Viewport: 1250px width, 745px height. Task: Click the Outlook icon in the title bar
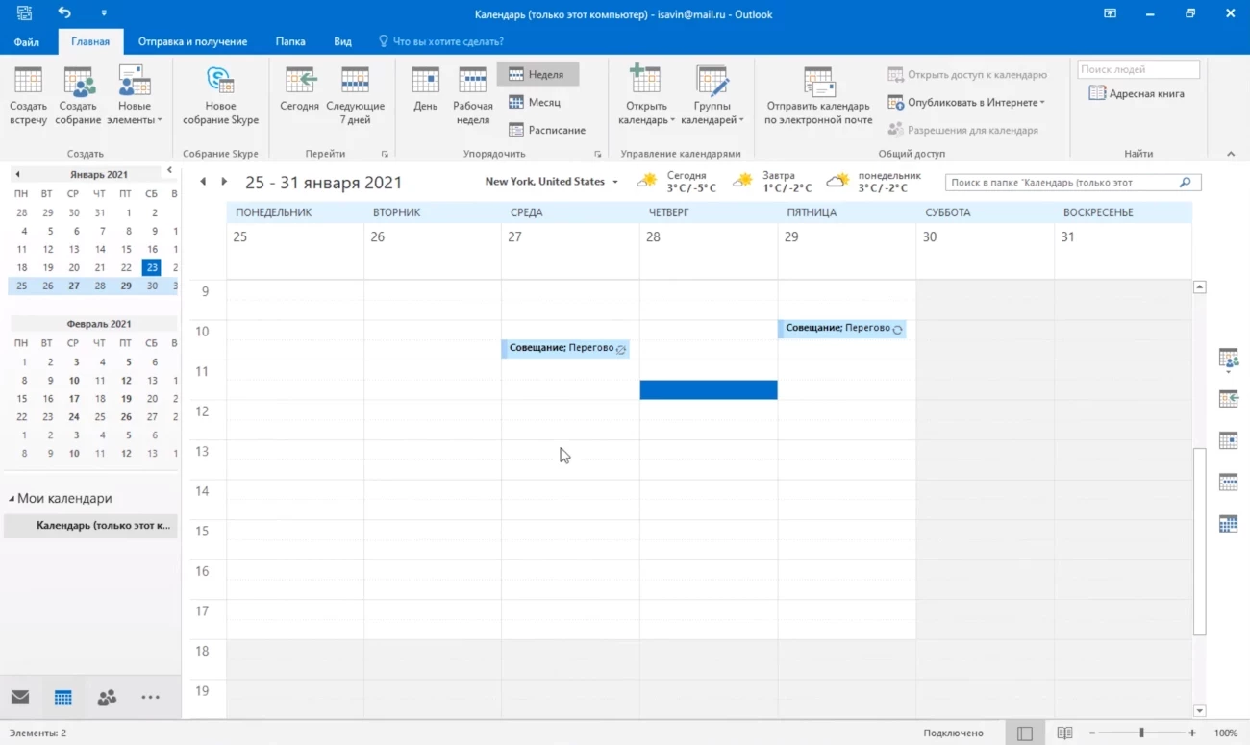coord(23,13)
